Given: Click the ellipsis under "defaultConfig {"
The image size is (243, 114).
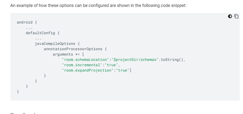Looking at the screenshot, I should tap(38, 39).
